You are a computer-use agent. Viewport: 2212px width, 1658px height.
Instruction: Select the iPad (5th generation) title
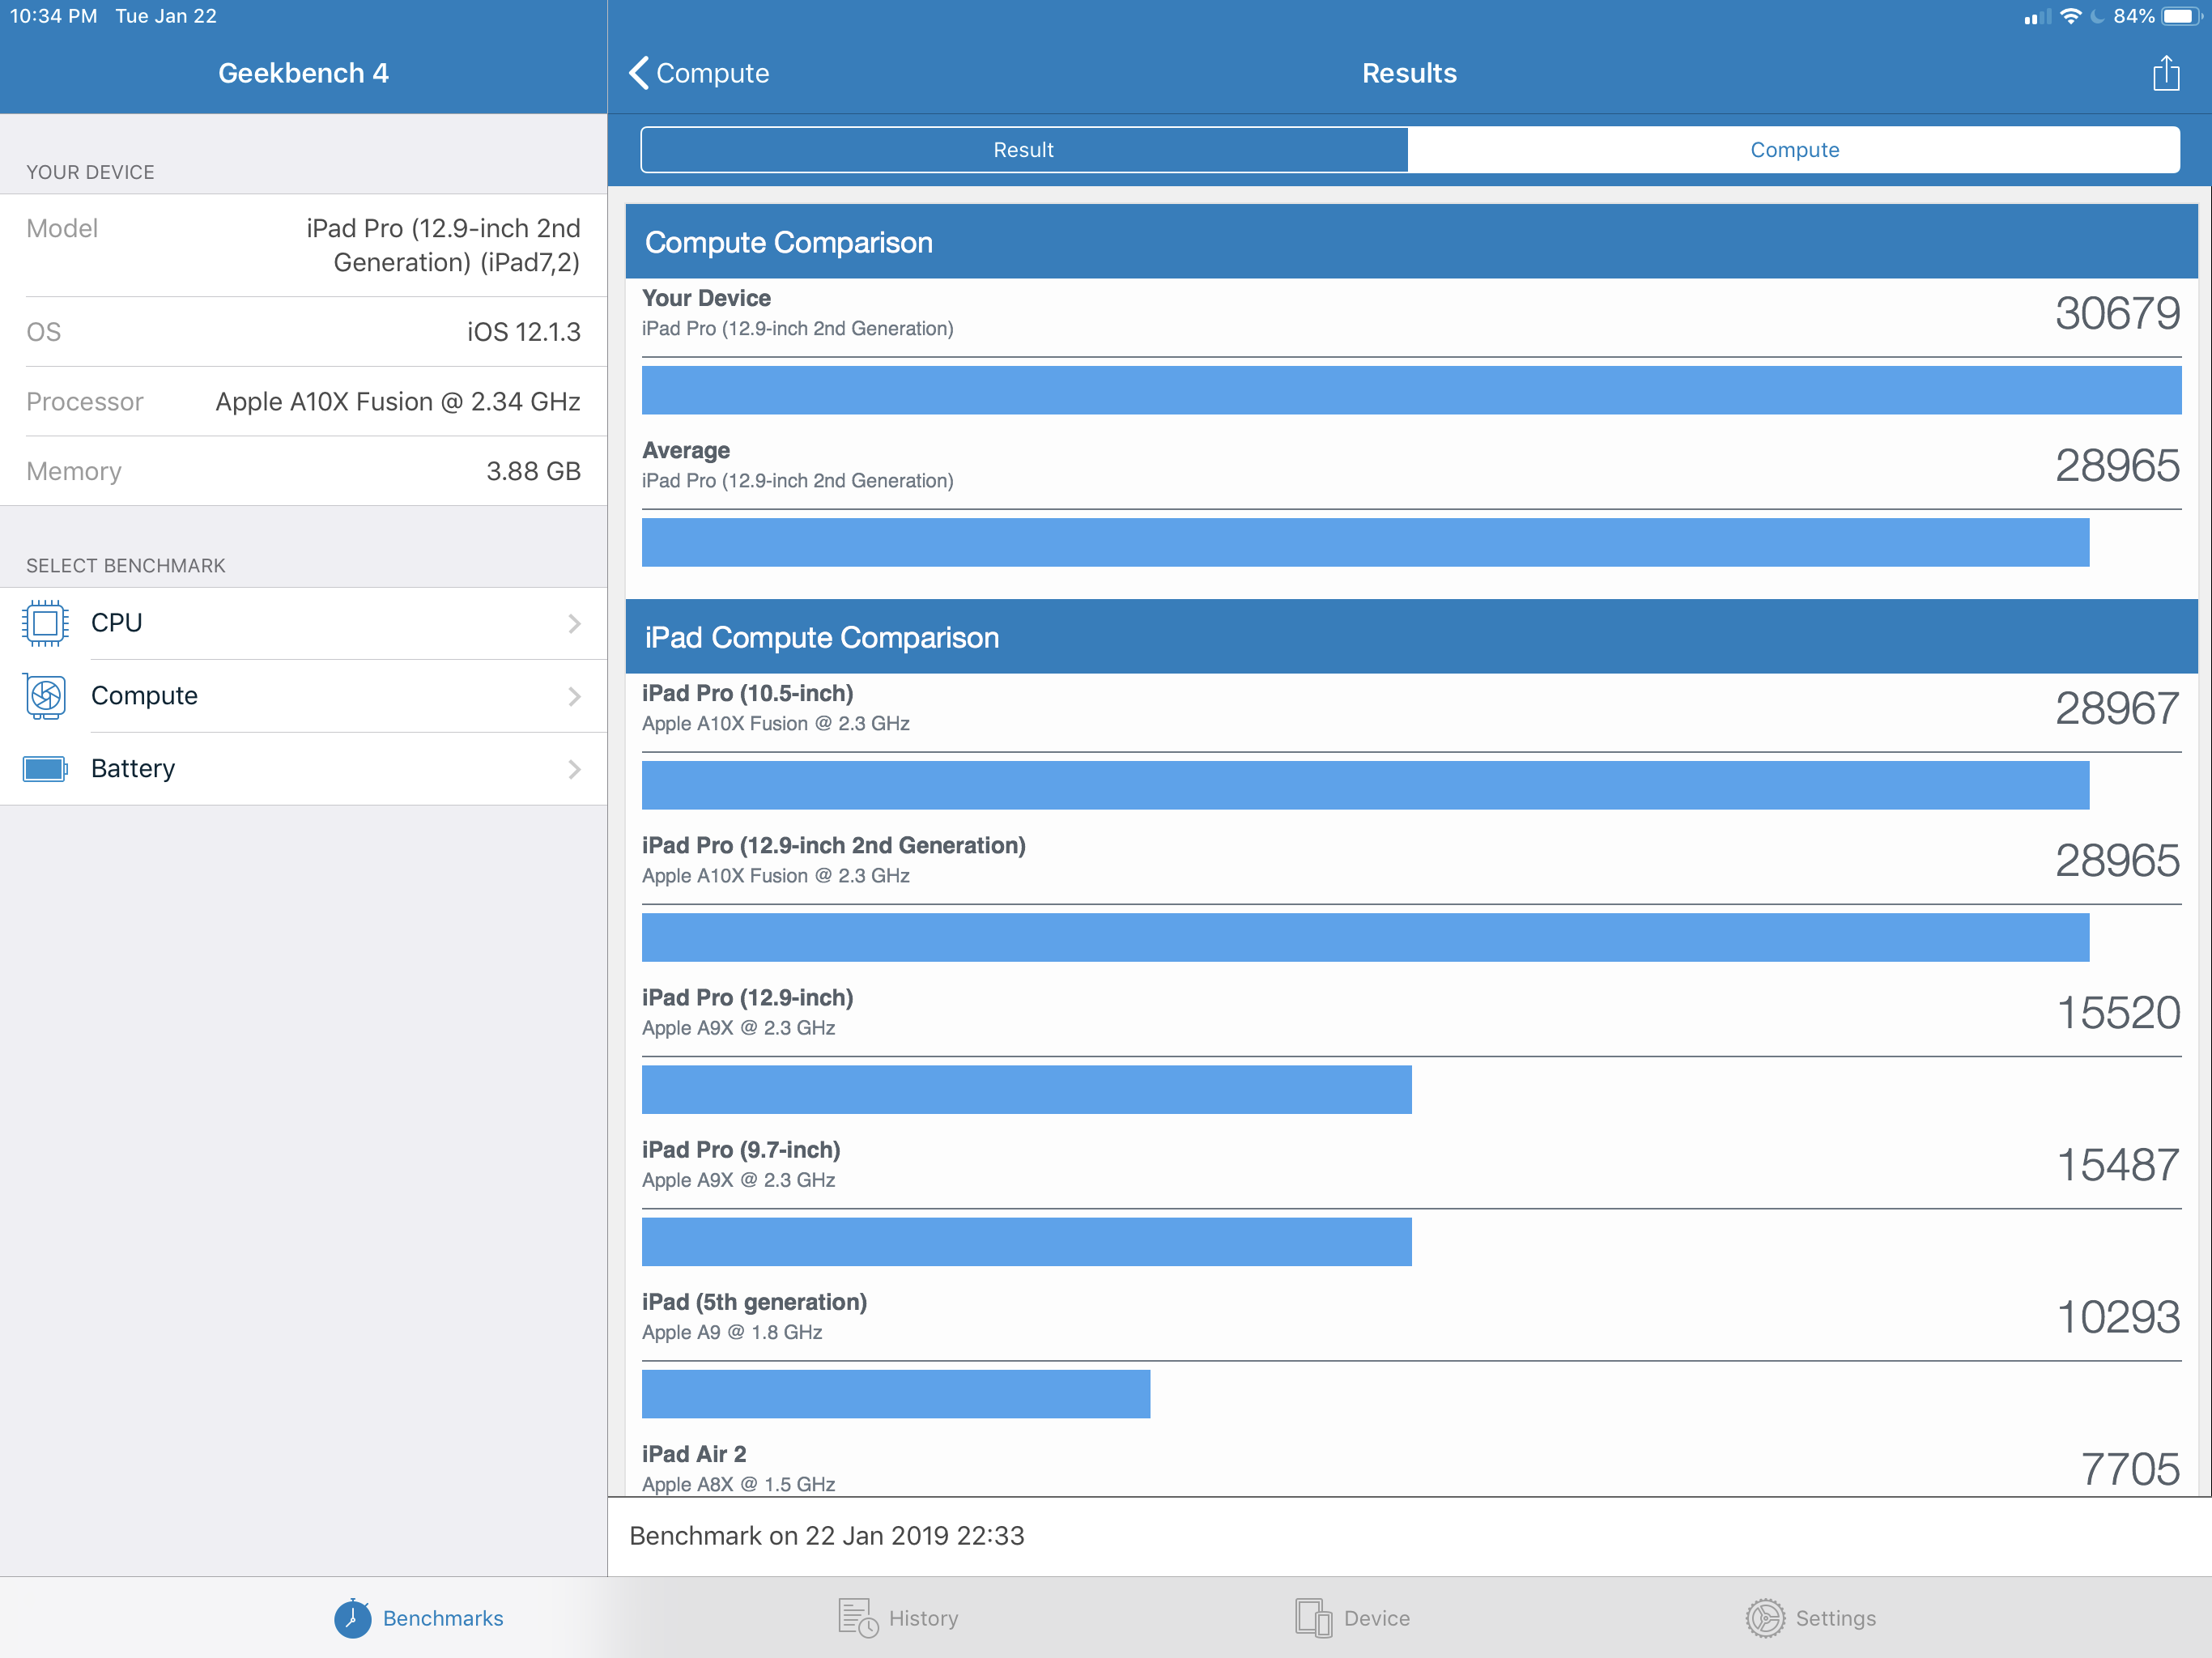tap(754, 1302)
